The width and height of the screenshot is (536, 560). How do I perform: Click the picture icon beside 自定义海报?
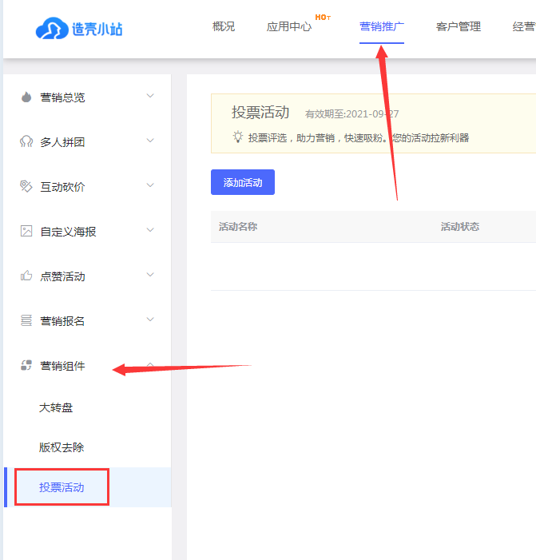coord(26,231)
